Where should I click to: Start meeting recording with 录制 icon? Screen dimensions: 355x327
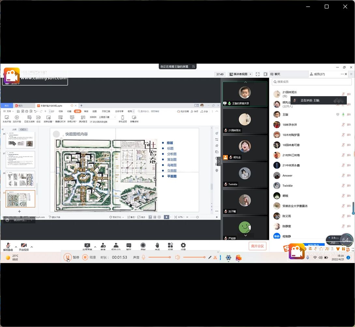point(143,246)
